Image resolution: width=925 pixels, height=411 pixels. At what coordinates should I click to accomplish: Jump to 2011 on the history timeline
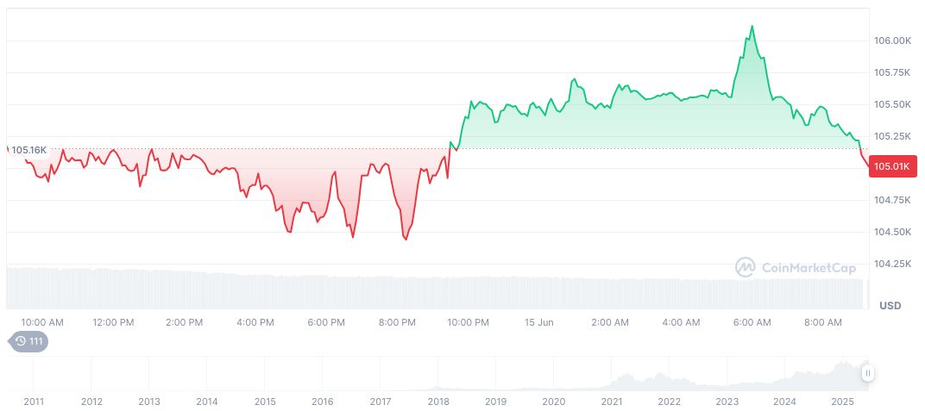point(34,402)
